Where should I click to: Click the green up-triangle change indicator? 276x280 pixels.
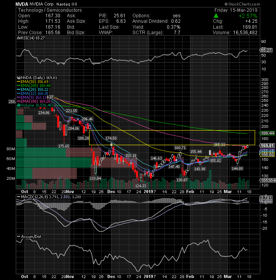click(x=216, y=16)
